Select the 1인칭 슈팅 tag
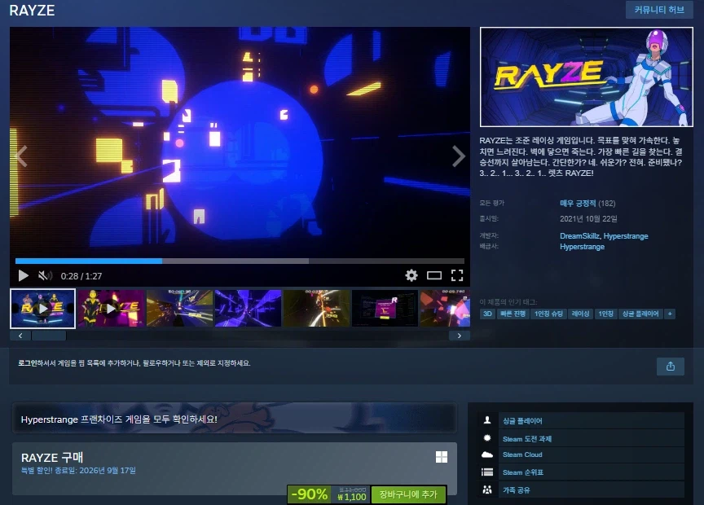 pos(548,314)
